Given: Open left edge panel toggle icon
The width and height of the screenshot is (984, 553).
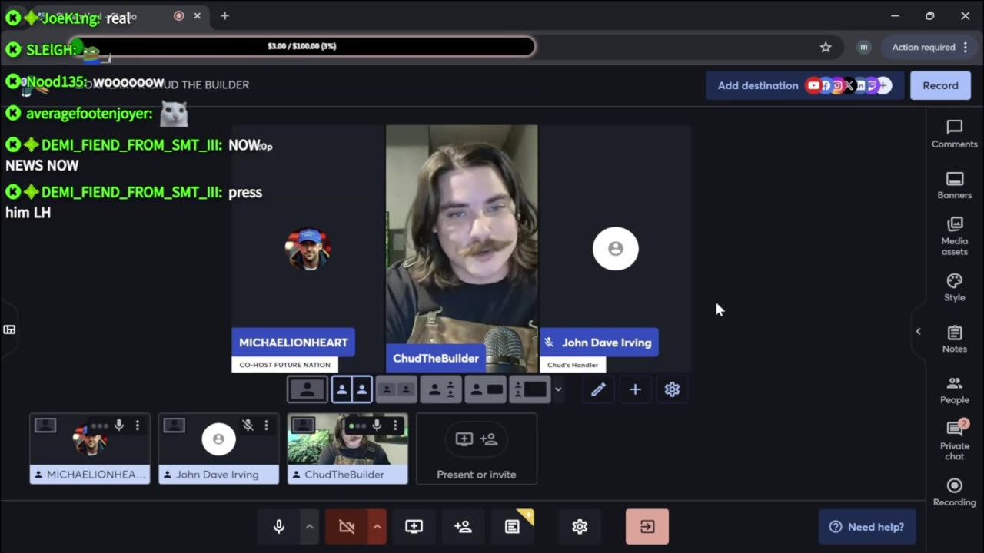Looking at the screenshot, I should [9, 329].
